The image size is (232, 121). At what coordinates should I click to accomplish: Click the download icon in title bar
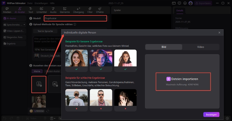coord(185,3)
